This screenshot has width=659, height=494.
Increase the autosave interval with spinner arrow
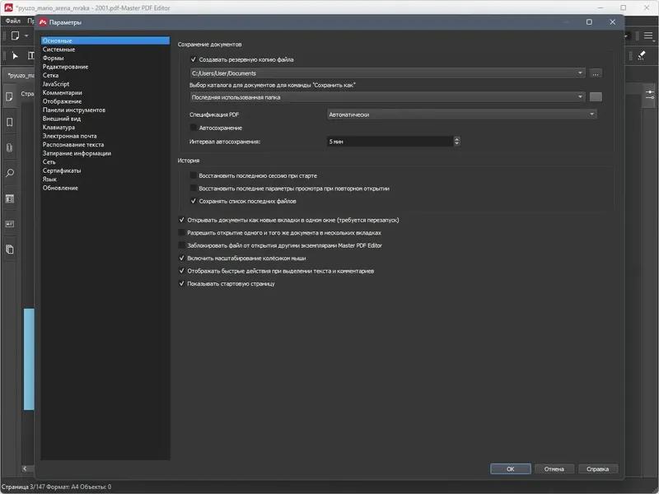pyautogui.click(x=457, y=139)
